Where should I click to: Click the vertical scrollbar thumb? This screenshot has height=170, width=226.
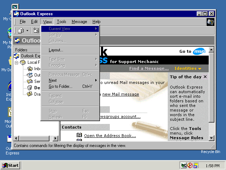coord(212,87)
